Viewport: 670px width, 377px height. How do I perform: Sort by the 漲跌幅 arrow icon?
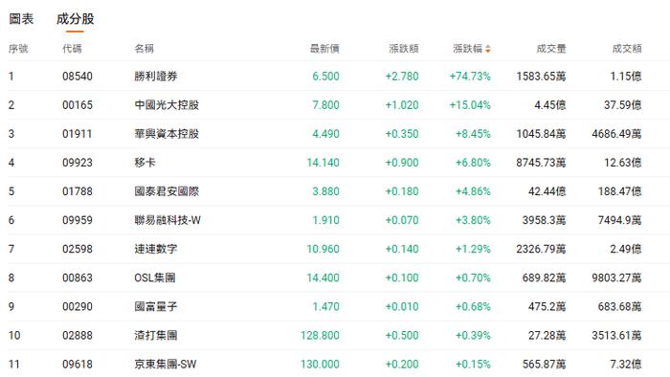(487, 49)
